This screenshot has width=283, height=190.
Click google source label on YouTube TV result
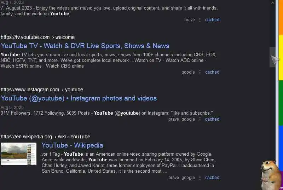pyautogui.click(x=188, y=72)
